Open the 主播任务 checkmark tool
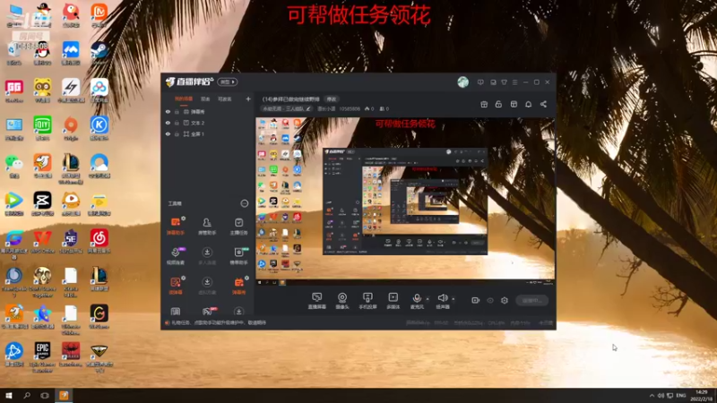 [x=238, y=226]
